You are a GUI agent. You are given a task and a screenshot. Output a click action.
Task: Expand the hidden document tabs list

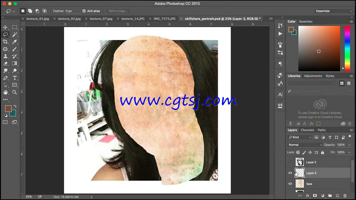[271, 19]
